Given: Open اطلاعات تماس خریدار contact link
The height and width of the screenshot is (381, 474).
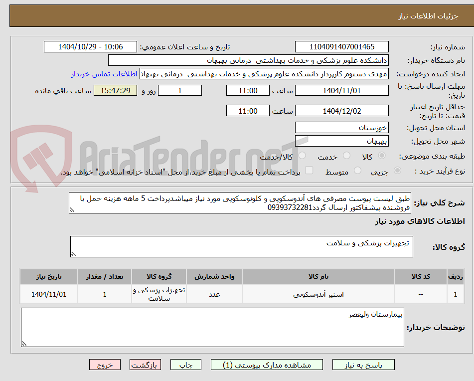Looking at the screenshot, I should [x=104, y=74].
